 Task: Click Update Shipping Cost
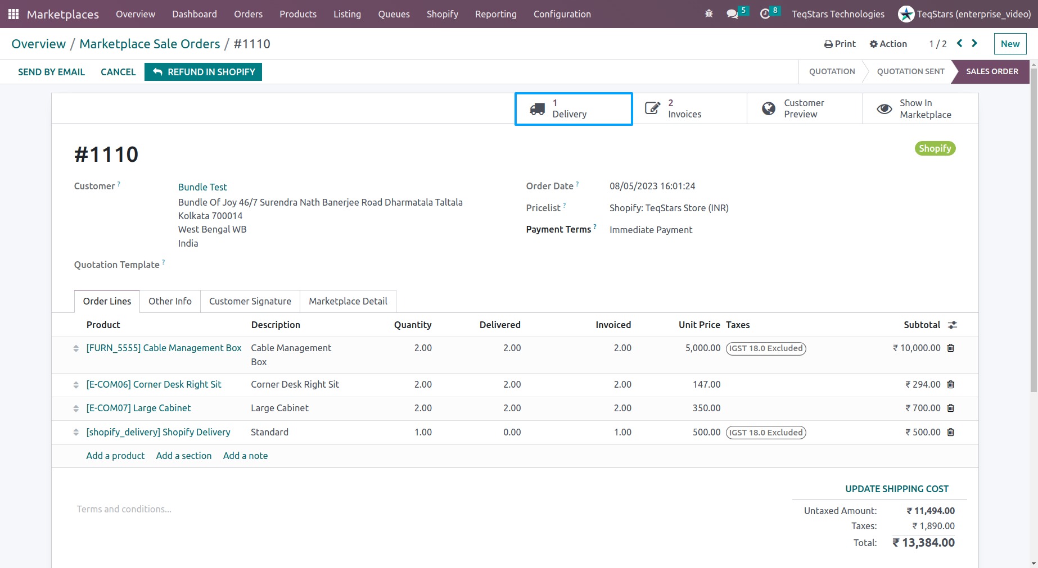tap(897, 489)
